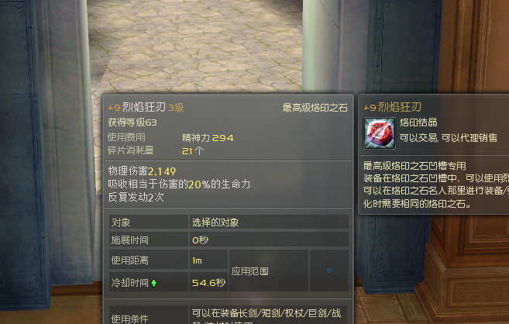Screen dimensions: 509x324
Task: Click the blue dot in 应用范围 preview
Action: point(329,271)
